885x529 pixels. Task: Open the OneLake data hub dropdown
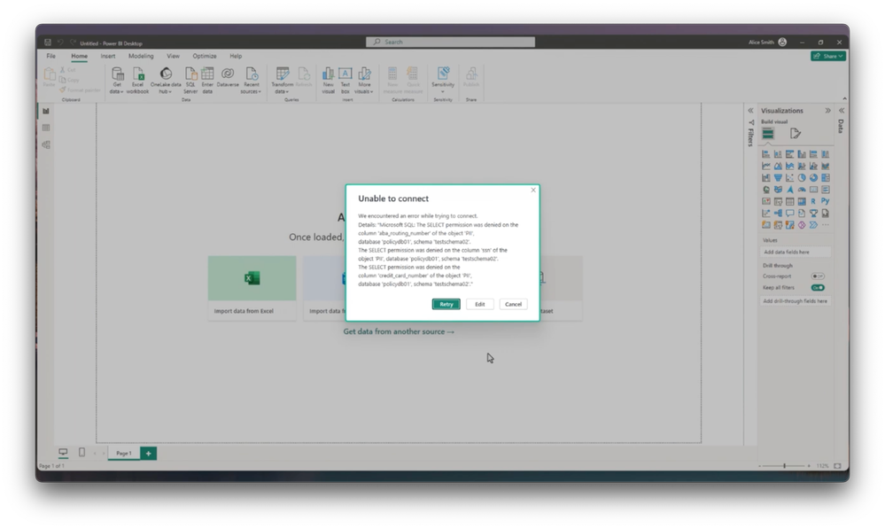(x=166, y=80)
